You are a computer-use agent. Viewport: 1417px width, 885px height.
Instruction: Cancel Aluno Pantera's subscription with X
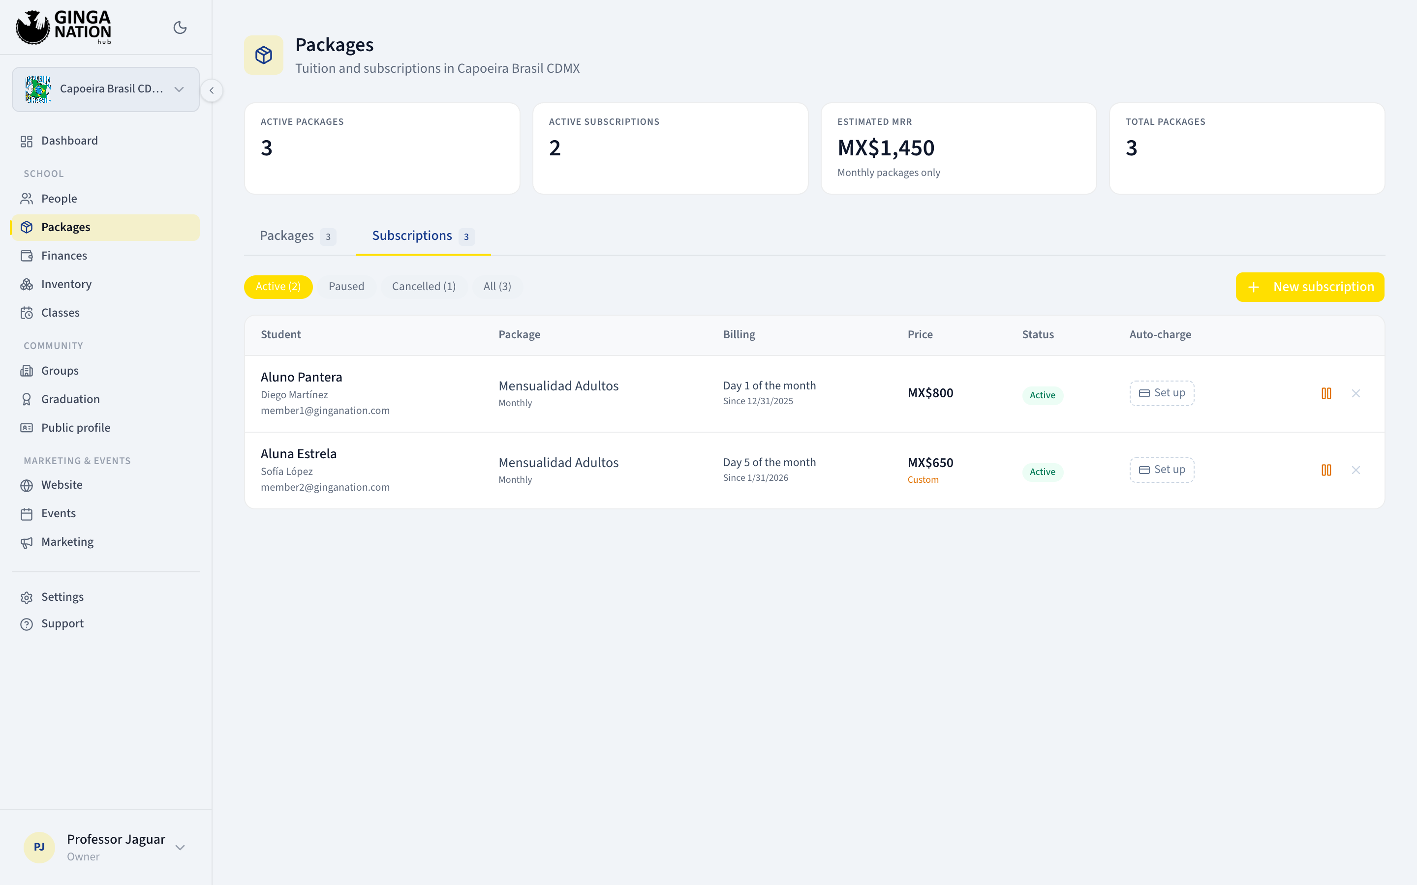tap(1355, 393)
